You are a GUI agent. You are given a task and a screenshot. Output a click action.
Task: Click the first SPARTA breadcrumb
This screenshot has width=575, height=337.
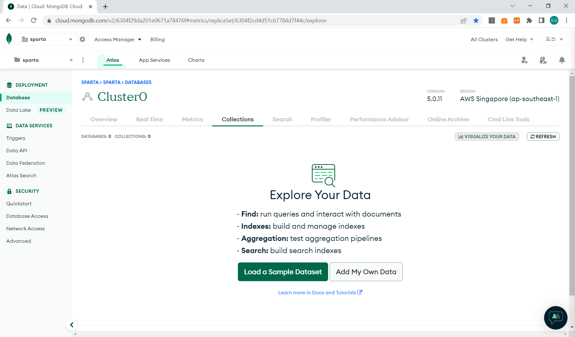coord(90,82)
